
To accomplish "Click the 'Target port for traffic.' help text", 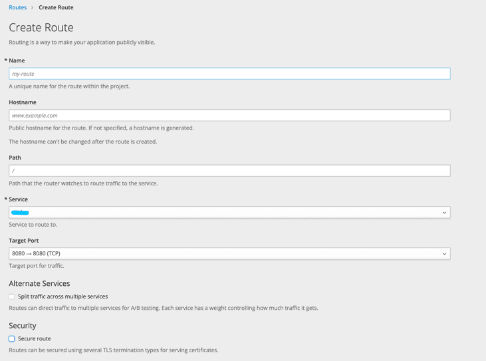I will coord(37,266).
